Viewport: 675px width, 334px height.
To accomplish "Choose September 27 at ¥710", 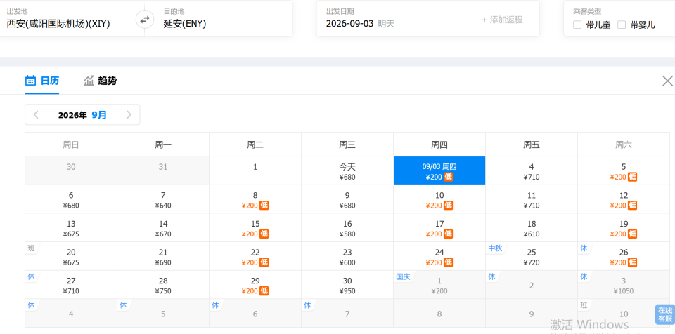I will coord(71,285).
